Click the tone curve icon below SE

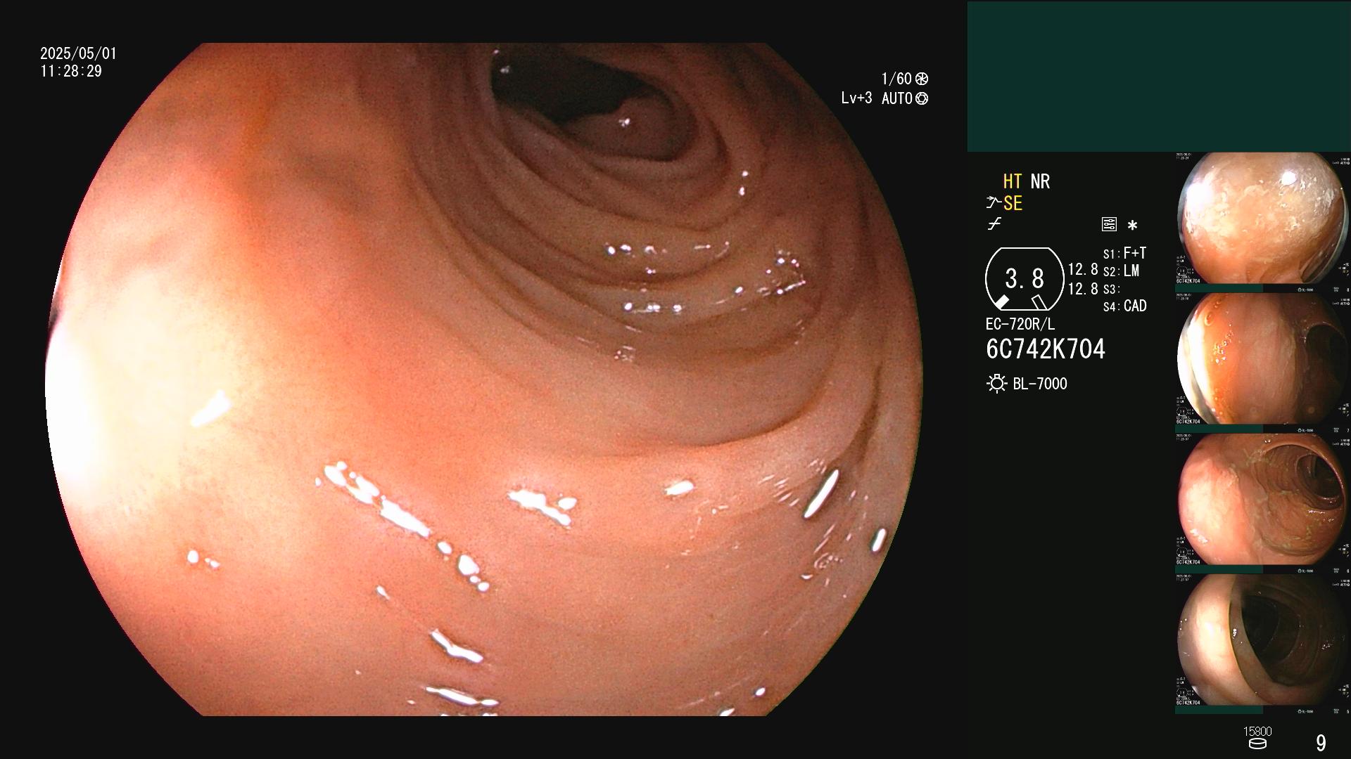[994, 224]
